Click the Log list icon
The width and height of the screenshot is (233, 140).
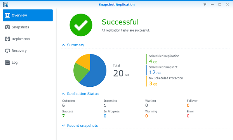(7, 63)
